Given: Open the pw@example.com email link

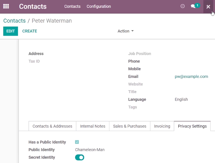Looking at the screenshot, I should tap(191, 77).
